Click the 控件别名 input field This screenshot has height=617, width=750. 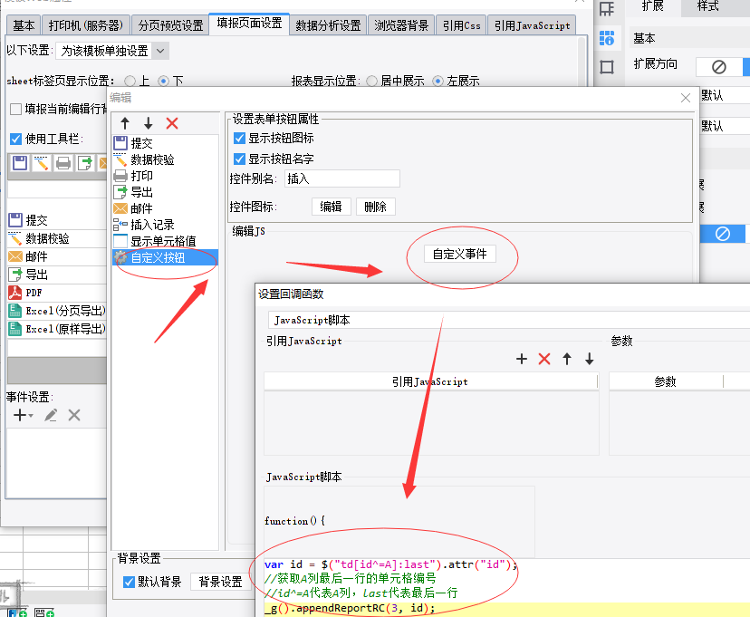pyautogui.click(x=342, y=178)
